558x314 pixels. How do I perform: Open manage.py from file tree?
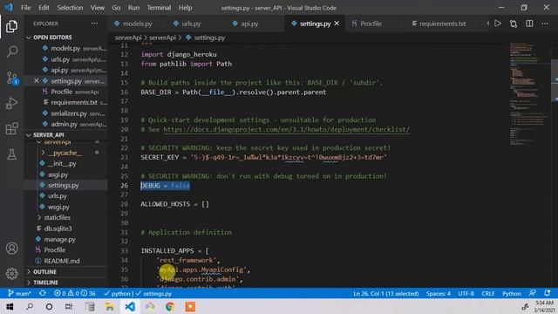click(x=59, y=239)
